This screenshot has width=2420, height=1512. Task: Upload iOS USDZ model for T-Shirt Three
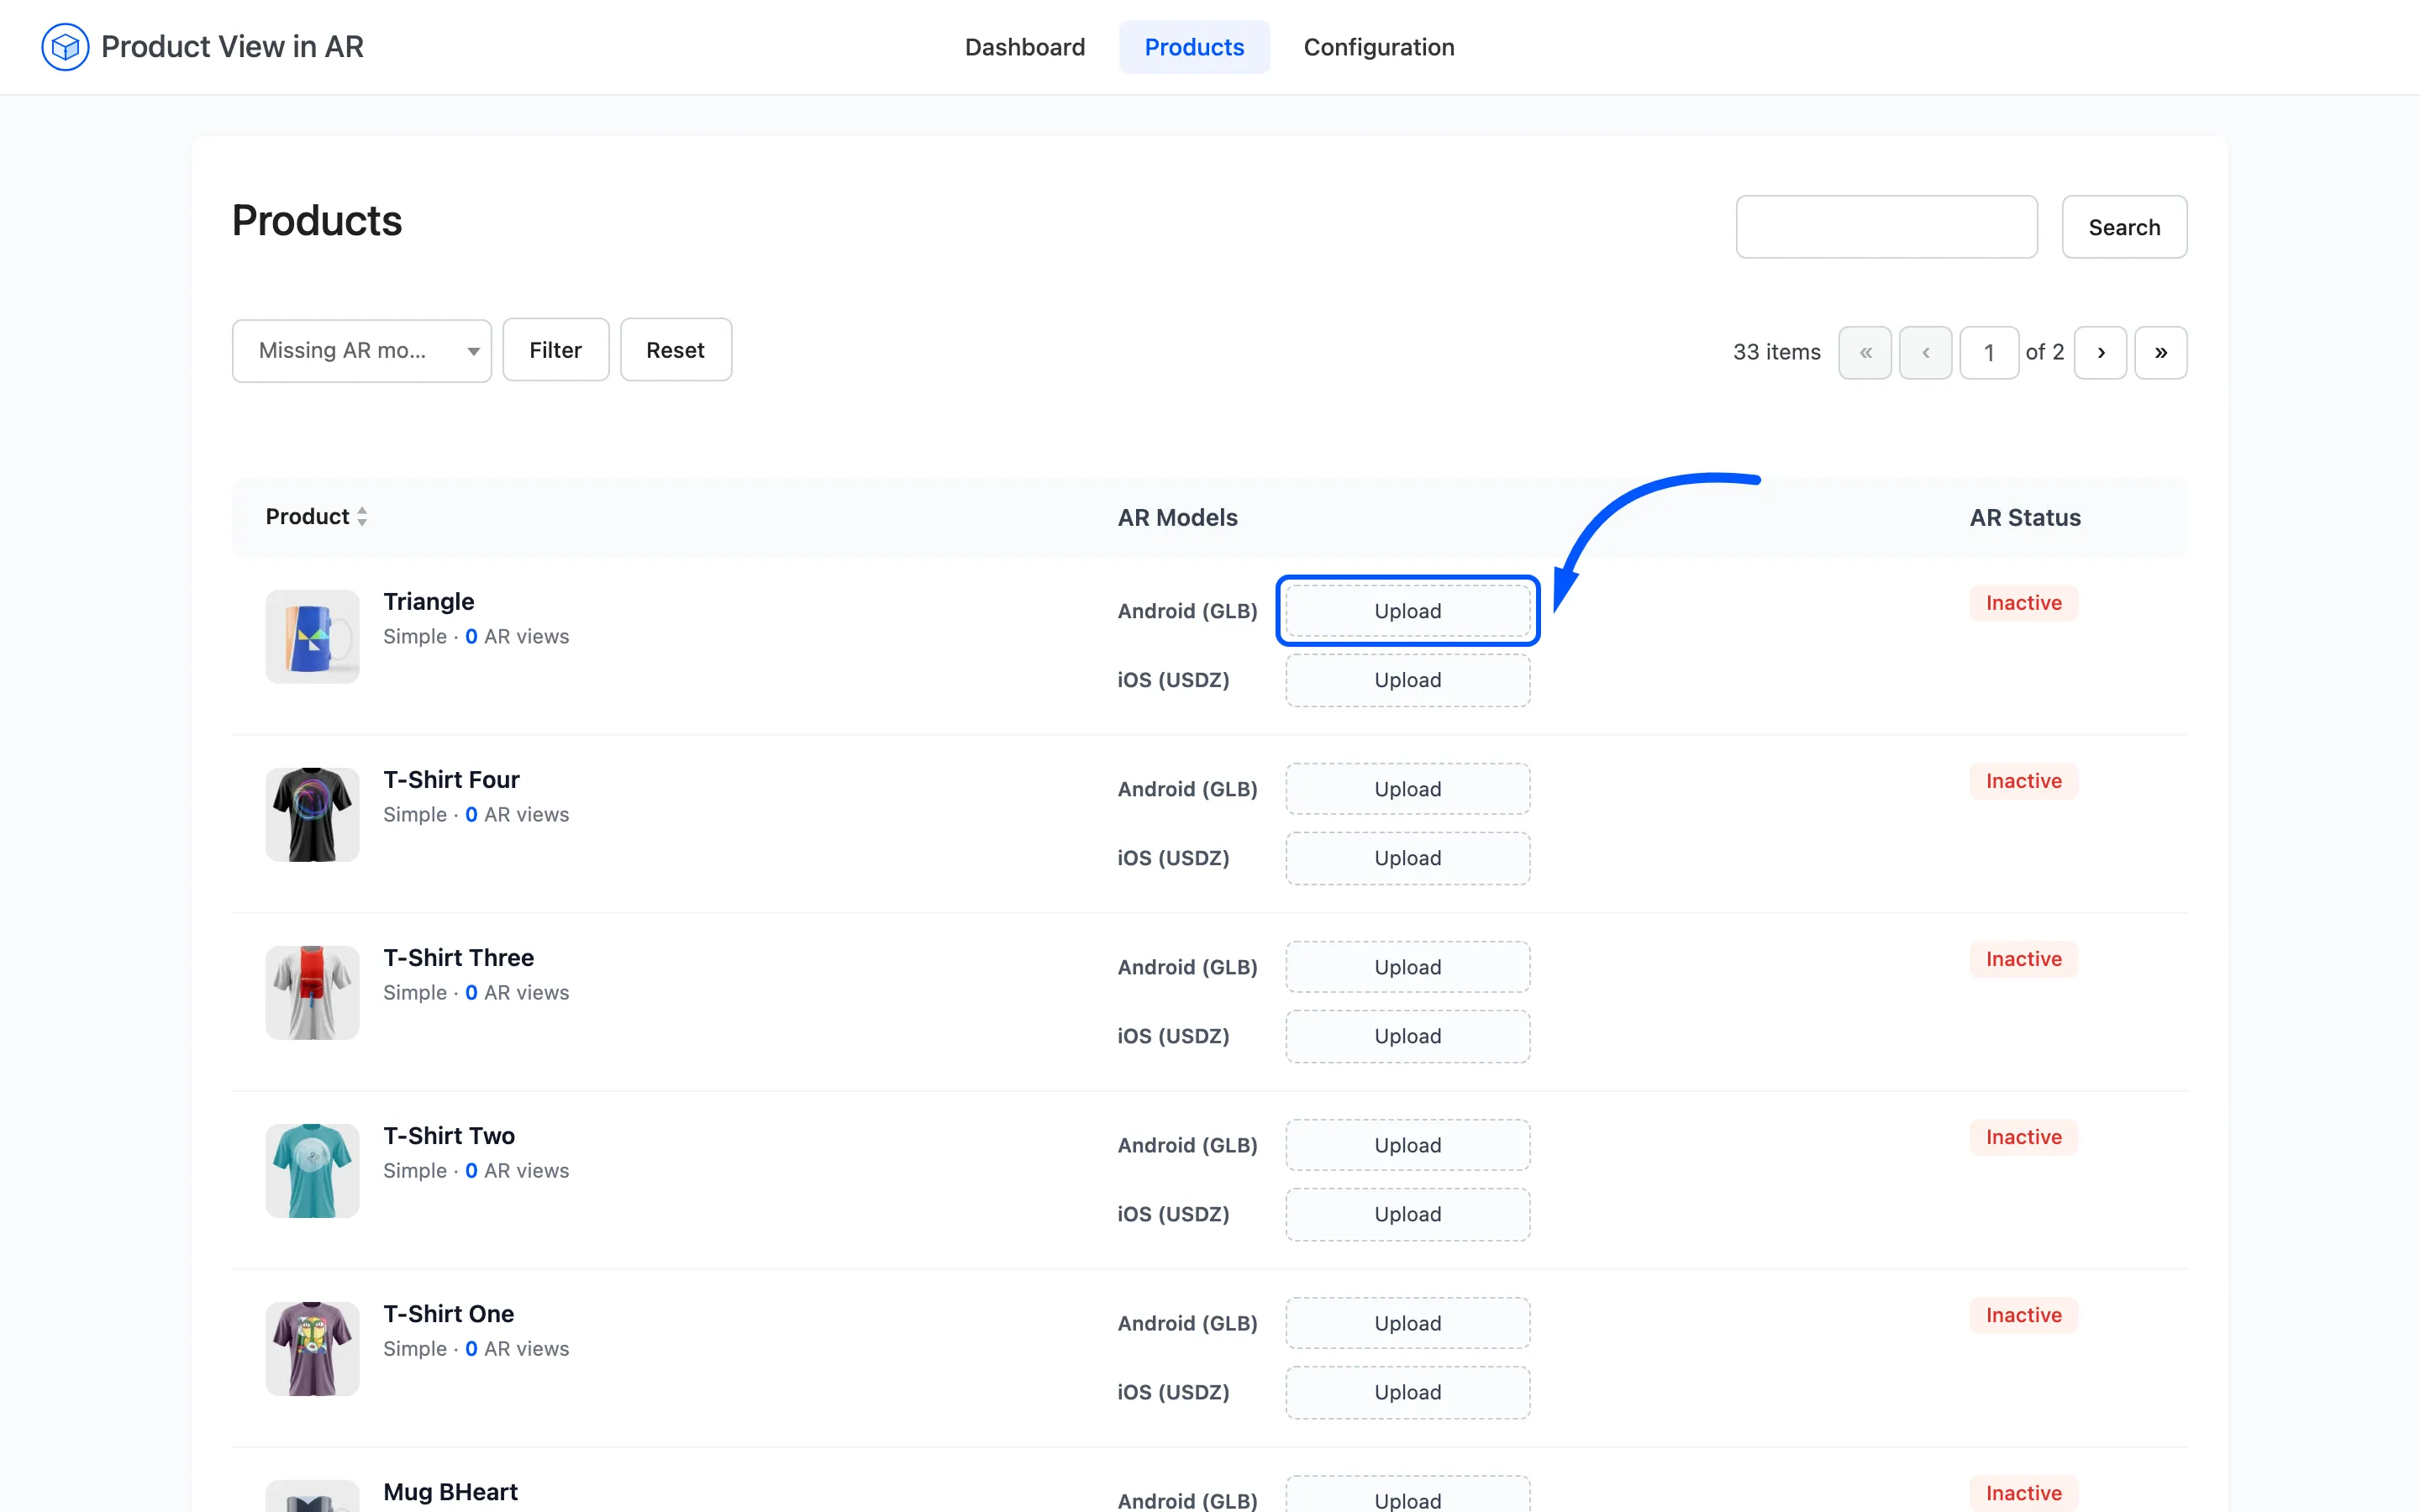[1407, 1036]
